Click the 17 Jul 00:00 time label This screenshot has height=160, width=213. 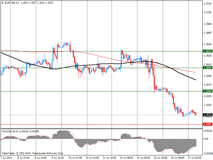pyautogui.click(x=194, y=158)
